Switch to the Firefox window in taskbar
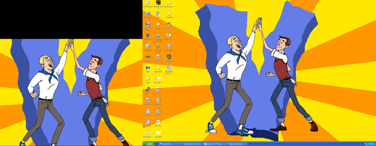The height and width of the screenshot is (146, 376). (192, 144)
